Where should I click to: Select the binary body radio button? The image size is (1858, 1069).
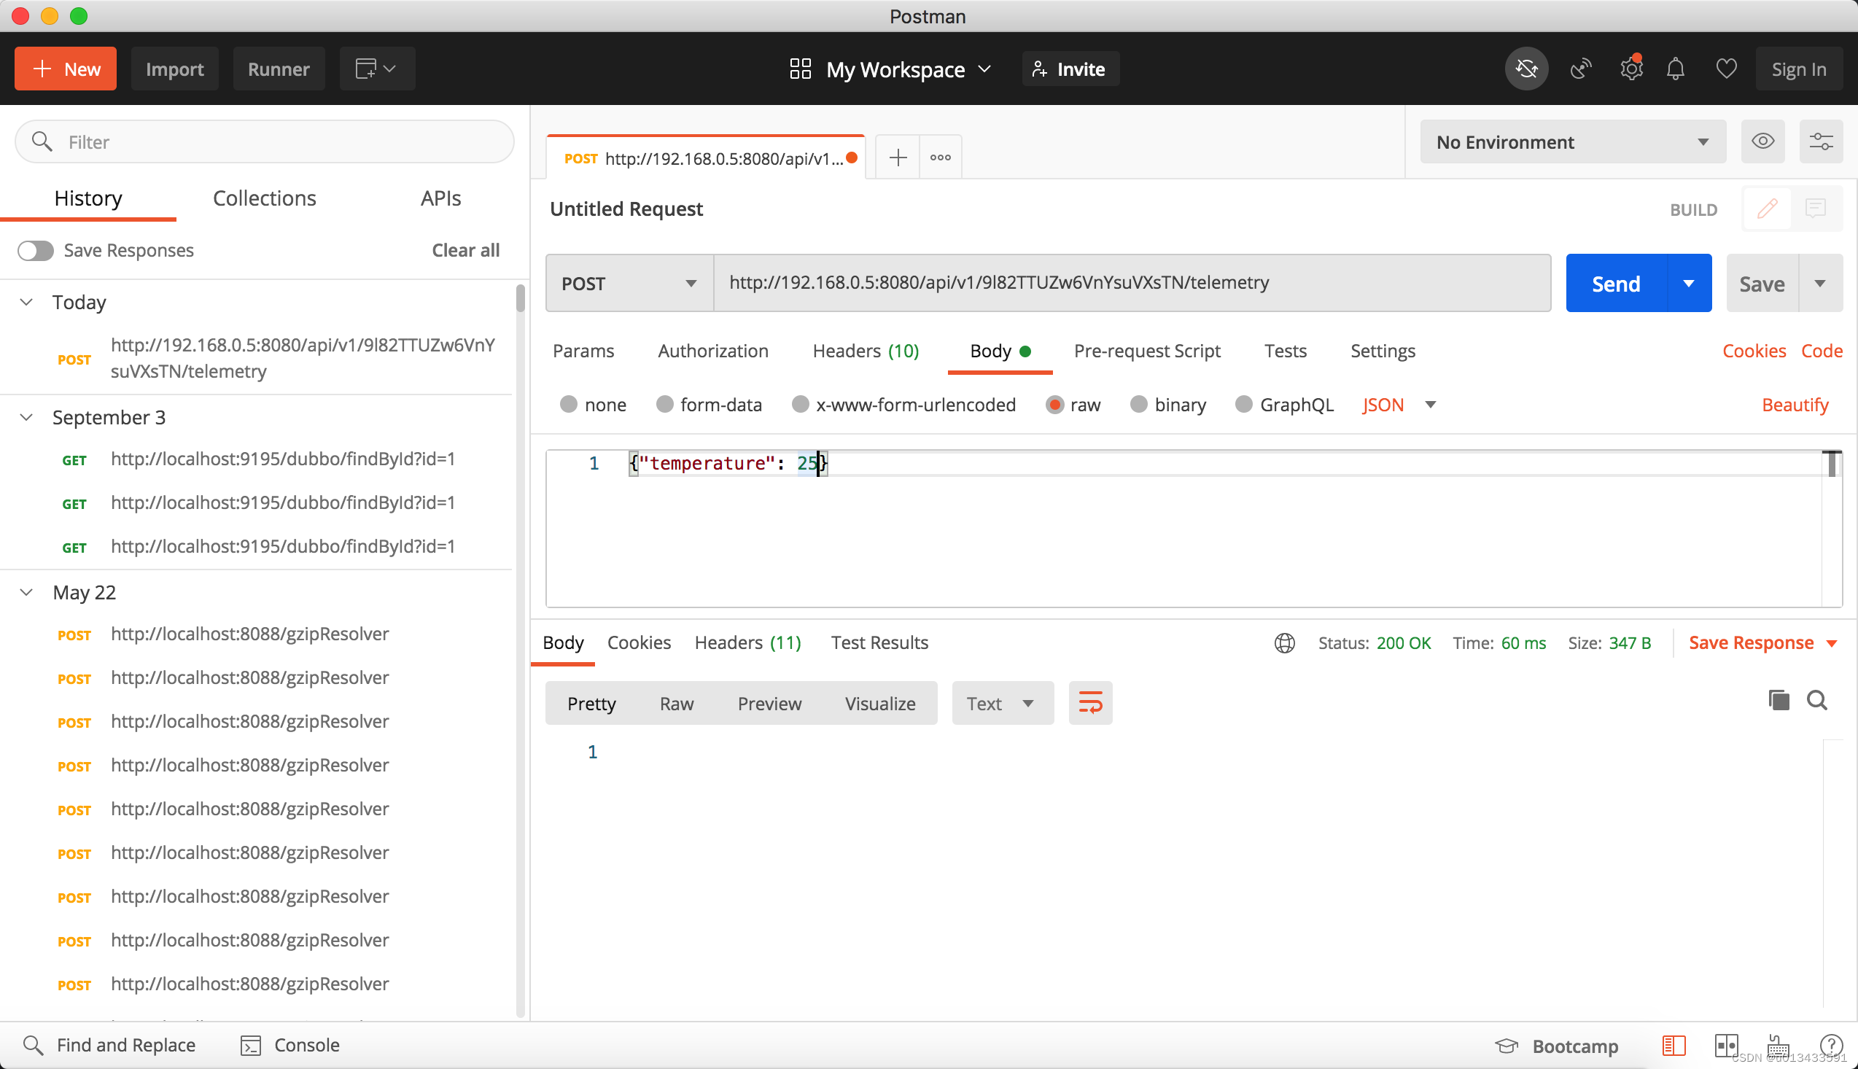(x=1138, y=405)
